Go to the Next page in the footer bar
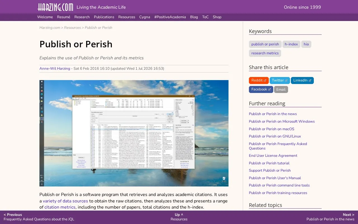358x224 pixels. point(330,217)
